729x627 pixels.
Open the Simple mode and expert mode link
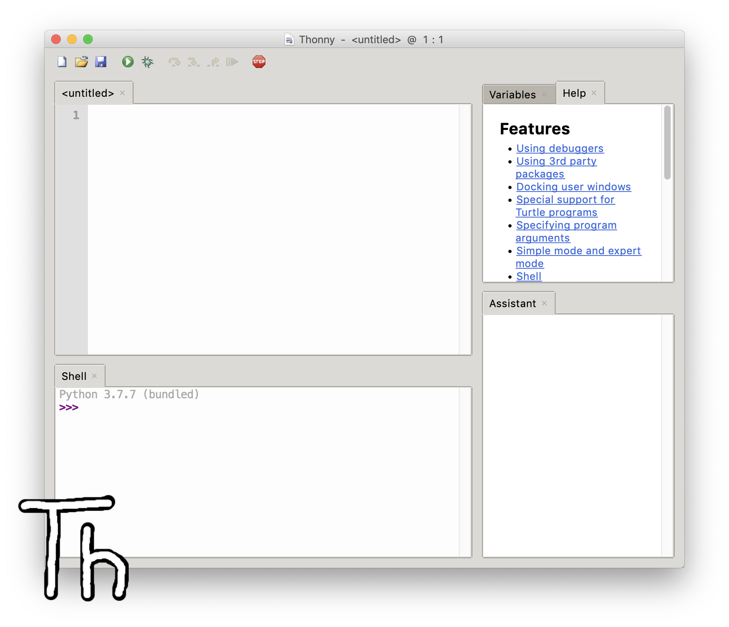coord(578,251)
